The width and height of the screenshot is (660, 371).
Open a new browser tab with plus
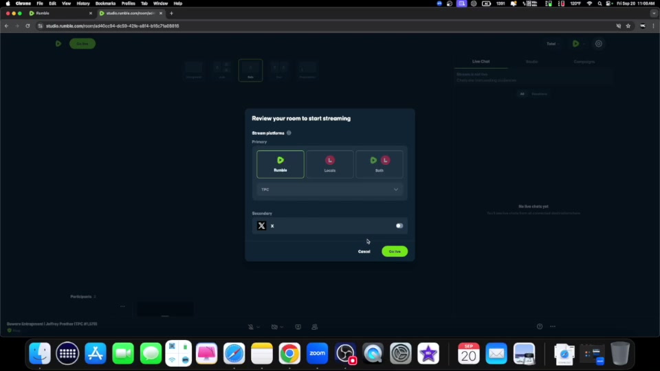[171, 13]
